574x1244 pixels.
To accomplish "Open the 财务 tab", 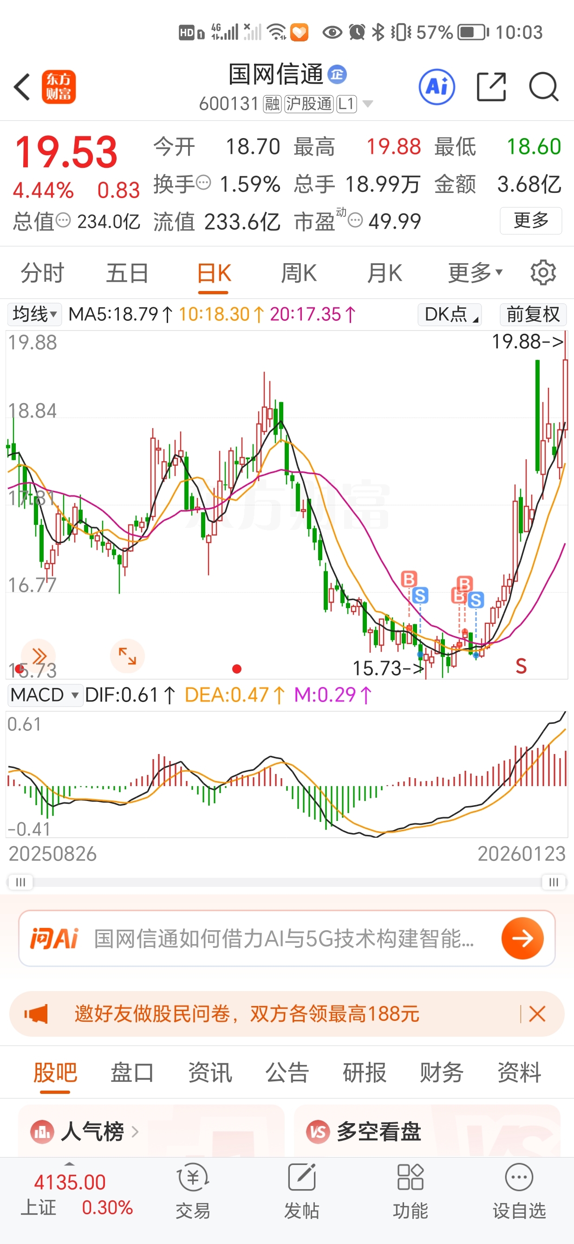I will coord(441,1072).
